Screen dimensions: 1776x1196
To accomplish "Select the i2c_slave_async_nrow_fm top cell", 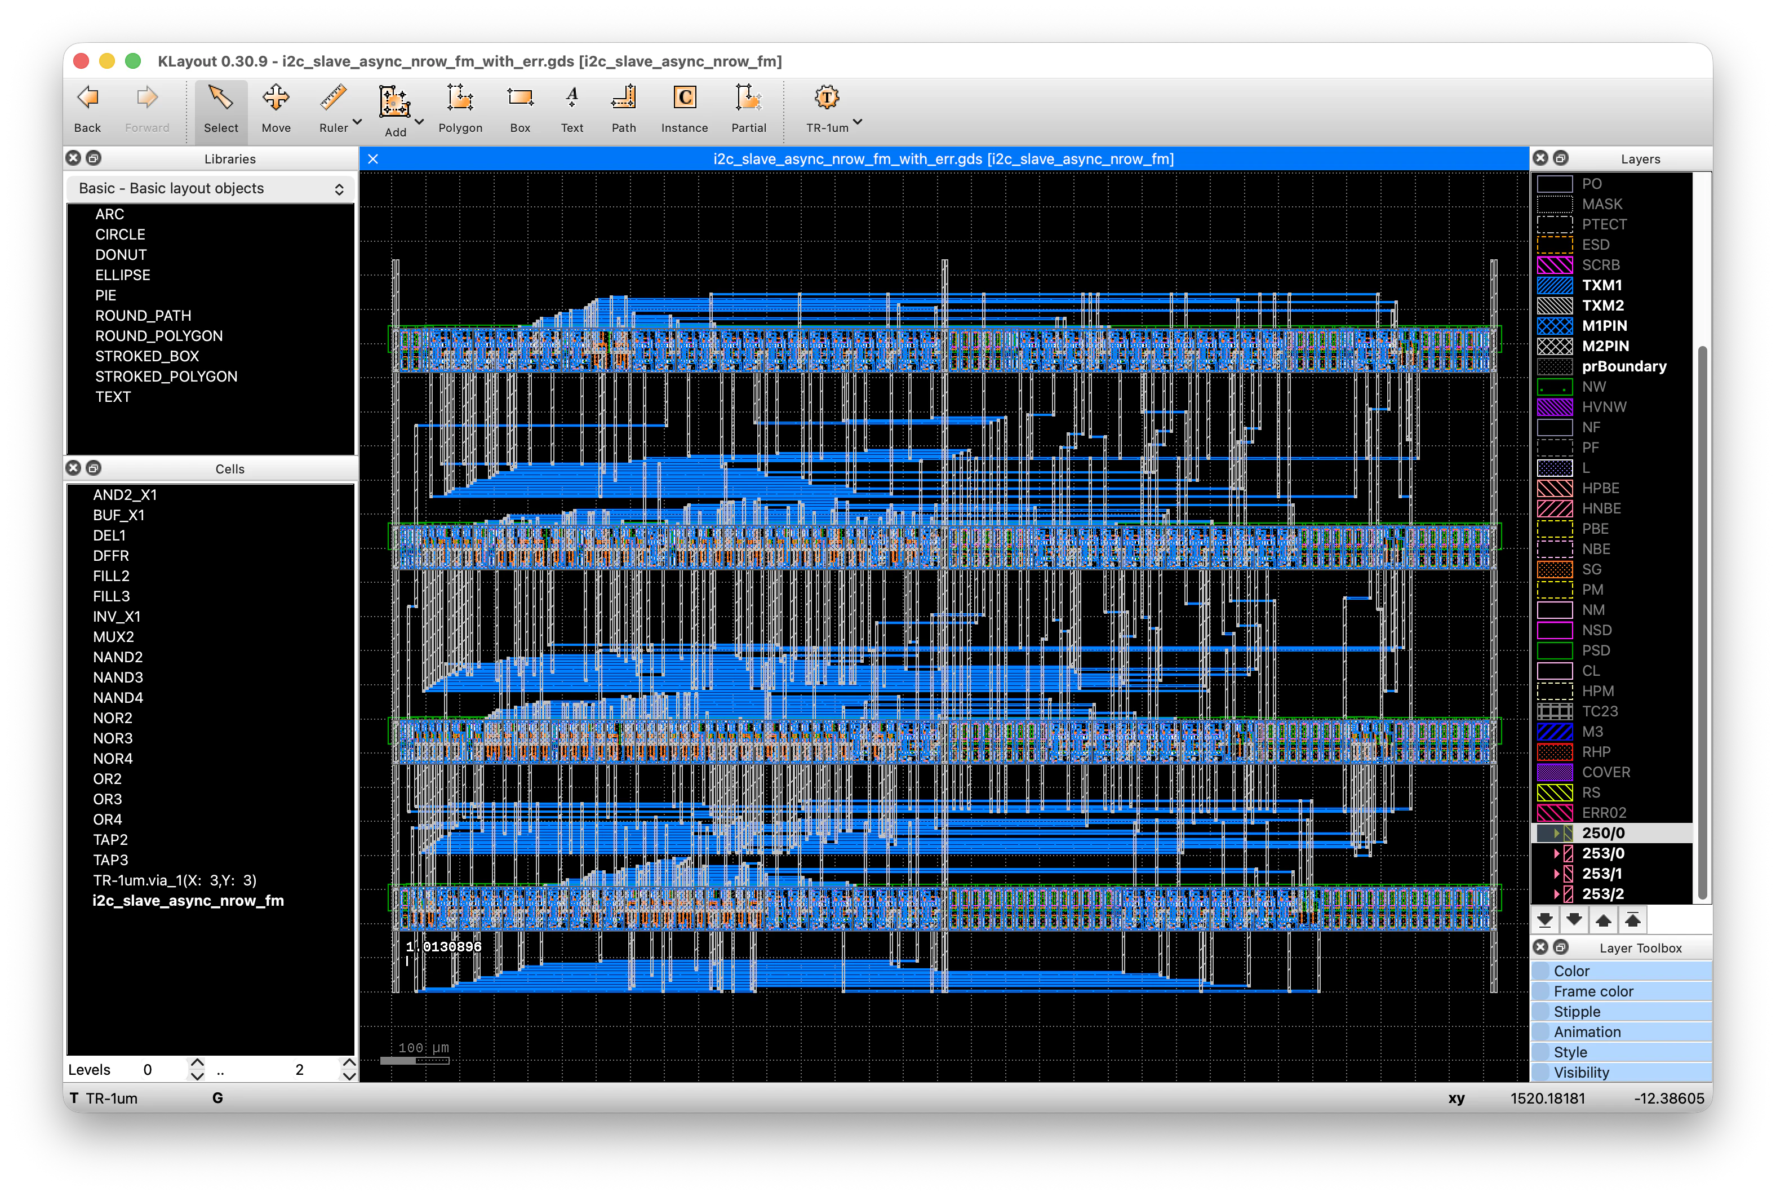I will (188, 900).
